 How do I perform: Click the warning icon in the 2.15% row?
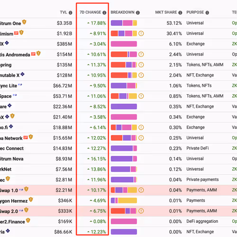click(141, 65)
